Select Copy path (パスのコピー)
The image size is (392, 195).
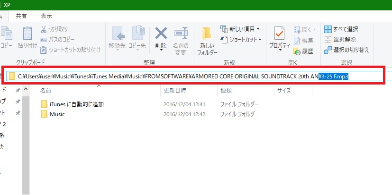pos(57,39)
